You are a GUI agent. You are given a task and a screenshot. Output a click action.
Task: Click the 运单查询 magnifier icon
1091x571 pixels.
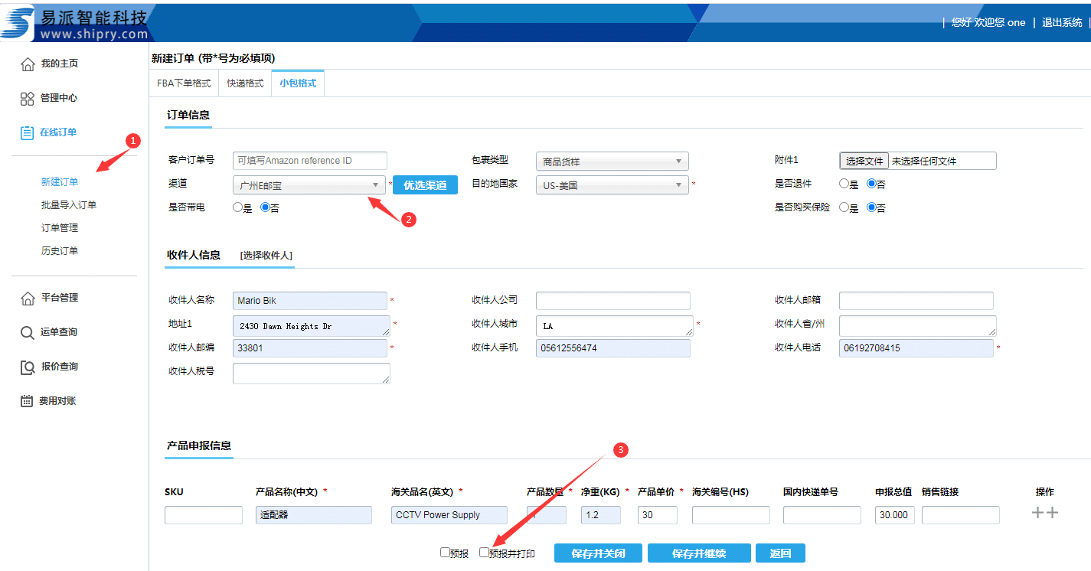(28, 333)
